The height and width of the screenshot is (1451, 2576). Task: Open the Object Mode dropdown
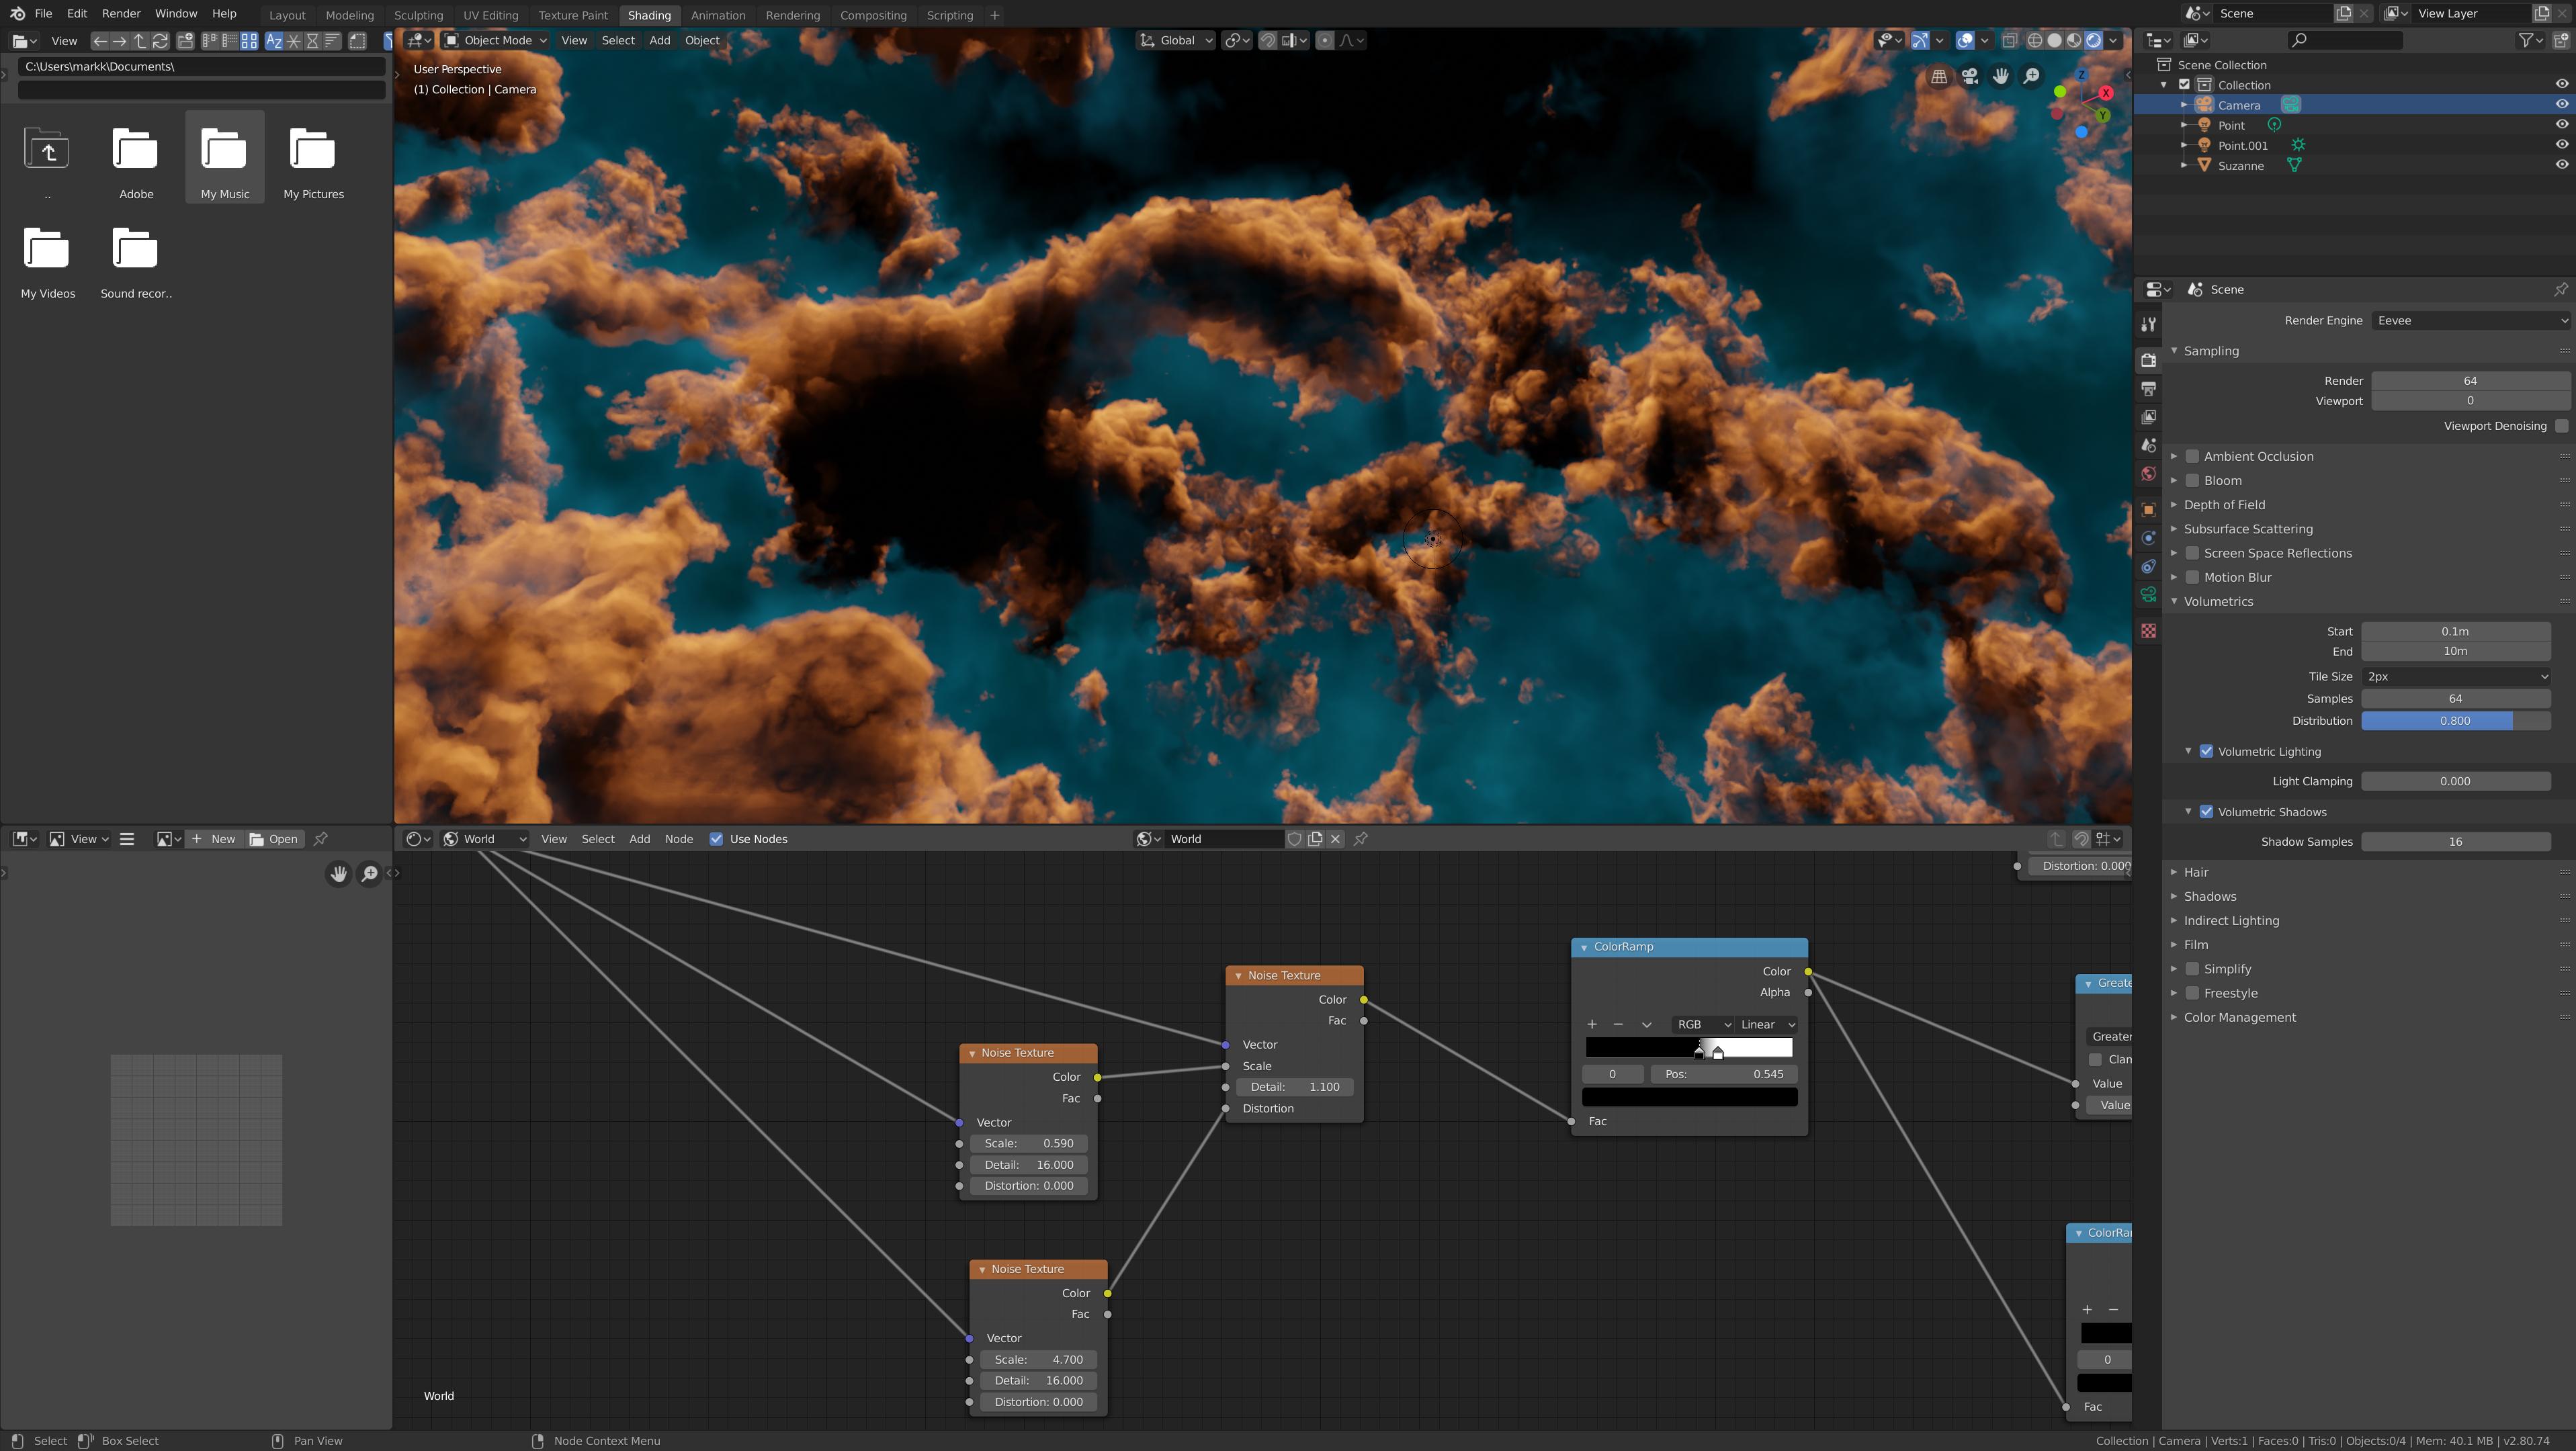(x=496, y=40)
